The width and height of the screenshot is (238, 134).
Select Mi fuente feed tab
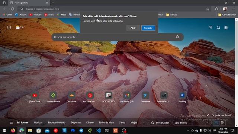[23, 122]
